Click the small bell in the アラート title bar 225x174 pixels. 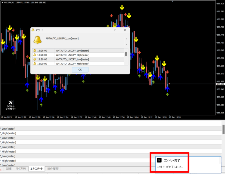pos(33,30)
